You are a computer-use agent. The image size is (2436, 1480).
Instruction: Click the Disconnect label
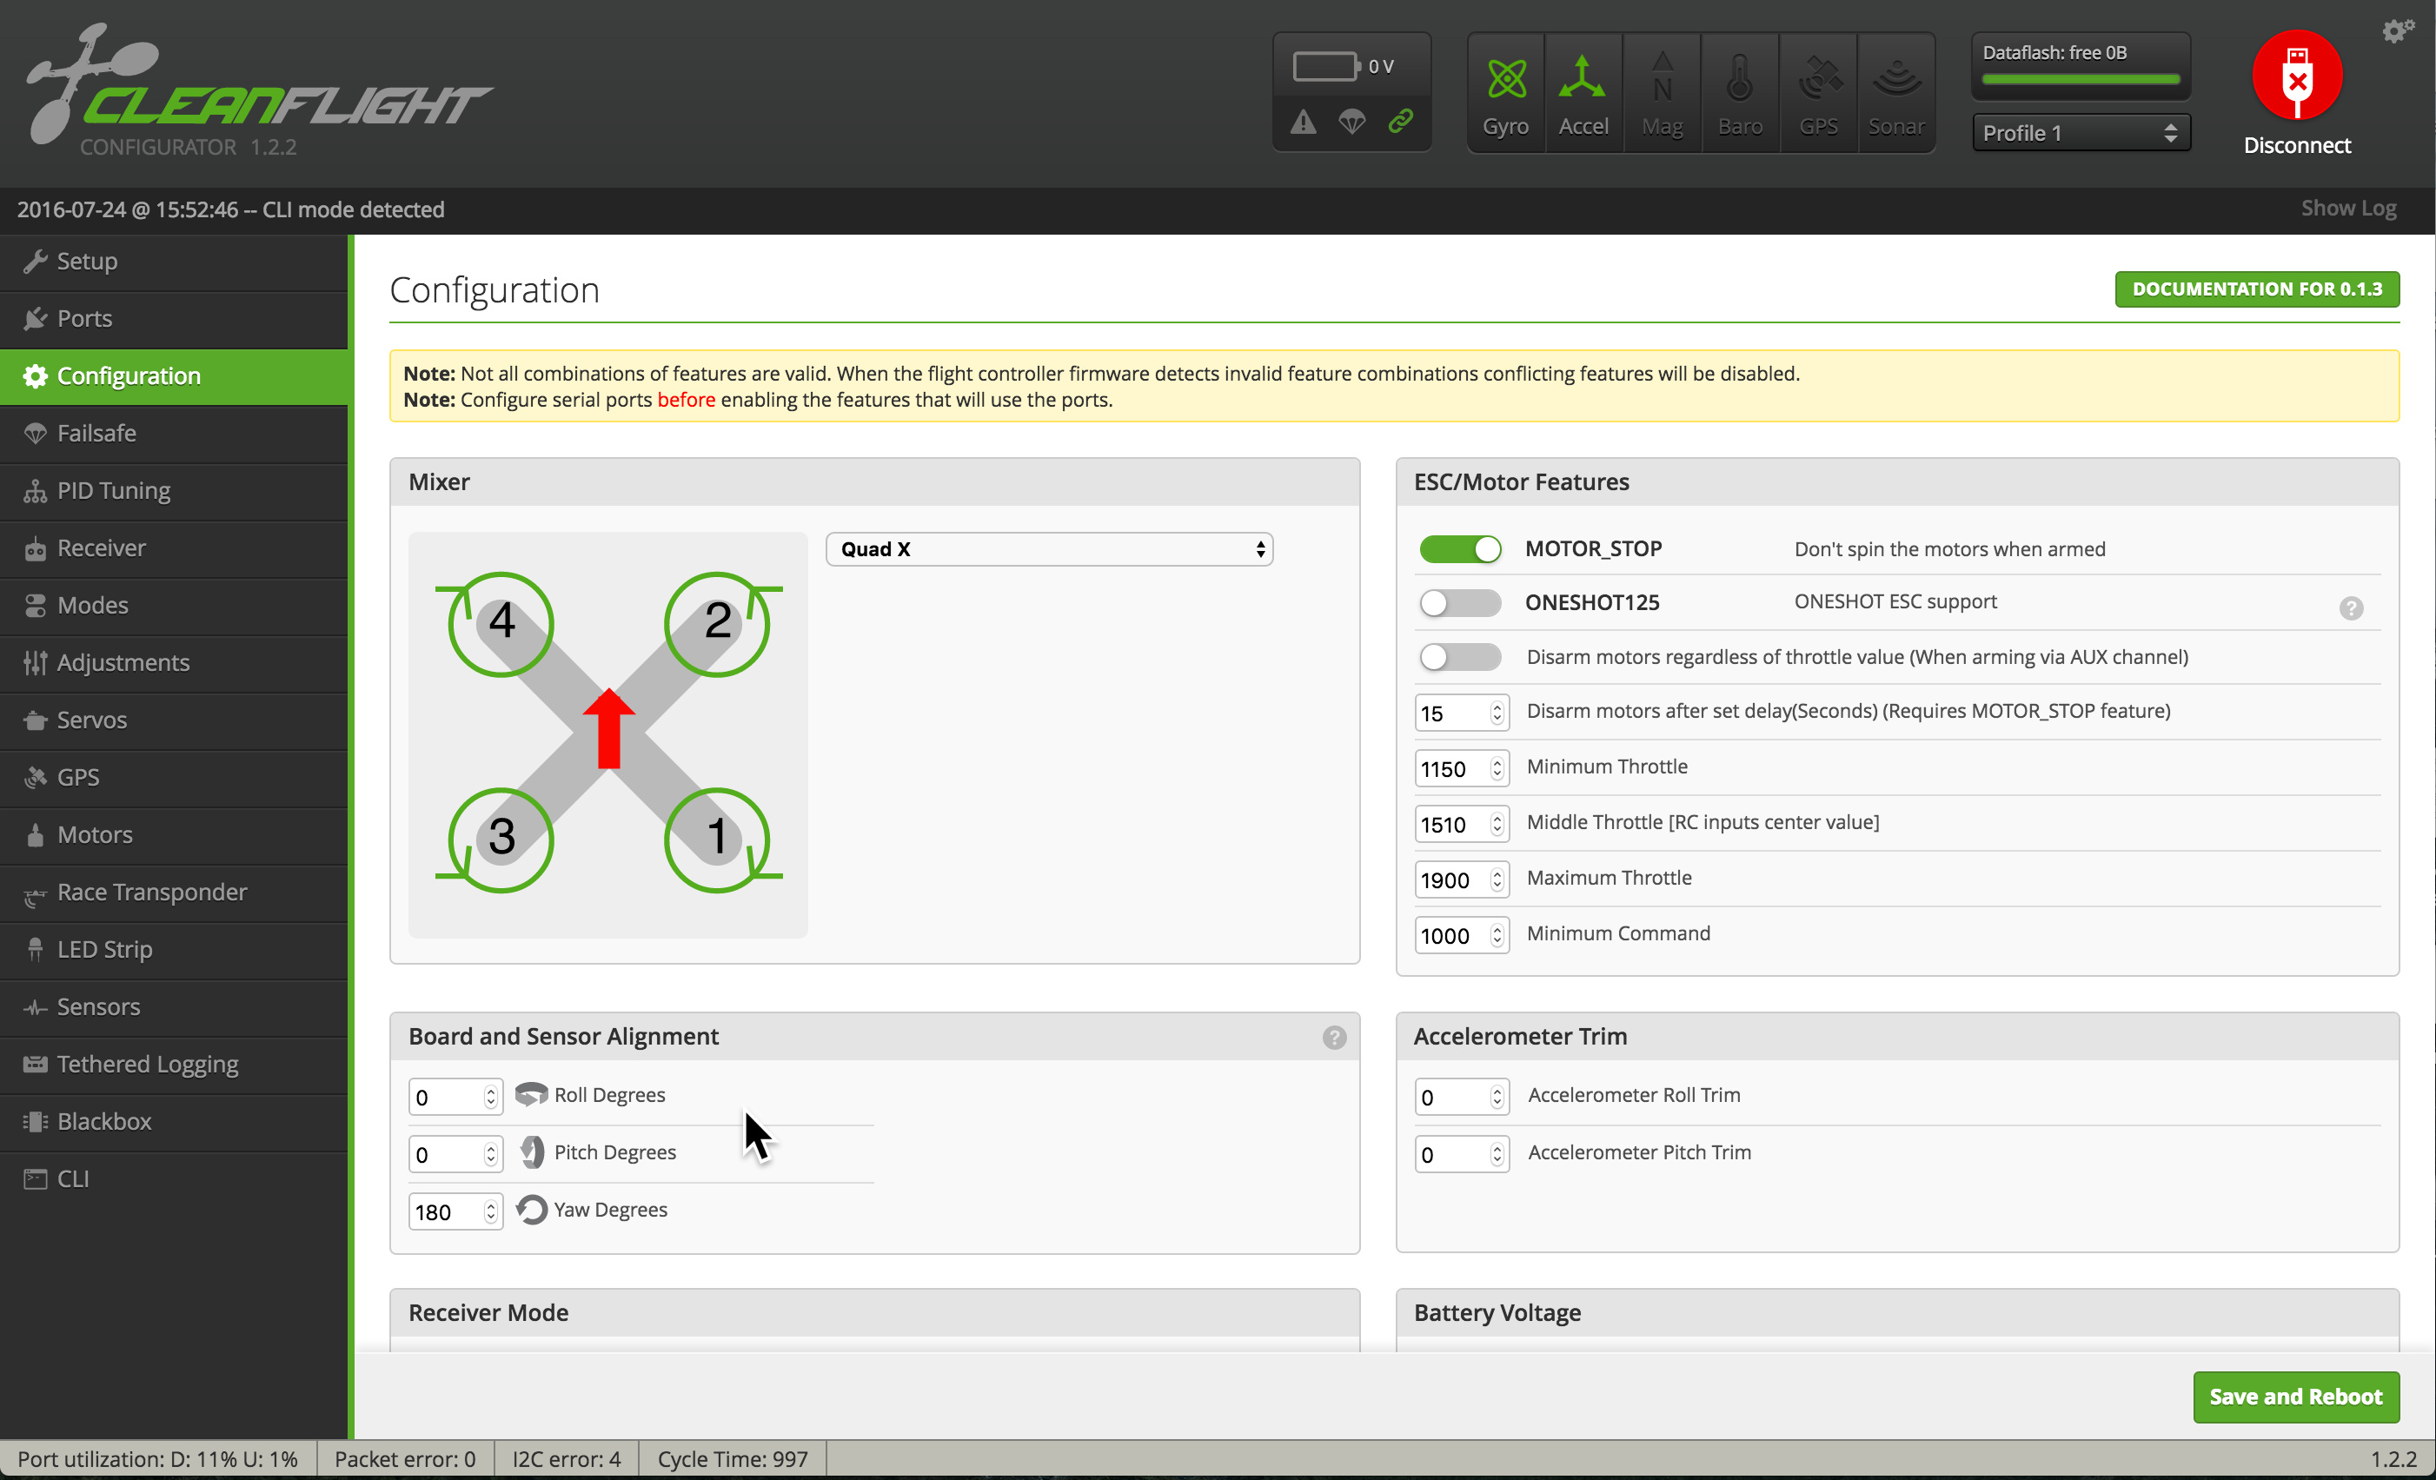pos(2297,145)
